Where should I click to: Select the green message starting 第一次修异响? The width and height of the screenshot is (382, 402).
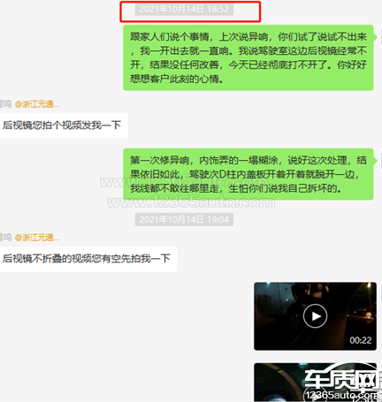pyautogui.click(x=248, y=174)
